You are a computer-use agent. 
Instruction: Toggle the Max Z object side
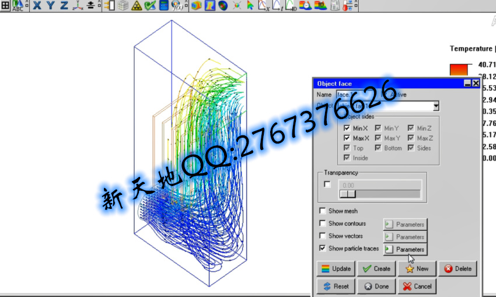click(x=411, y=138)
